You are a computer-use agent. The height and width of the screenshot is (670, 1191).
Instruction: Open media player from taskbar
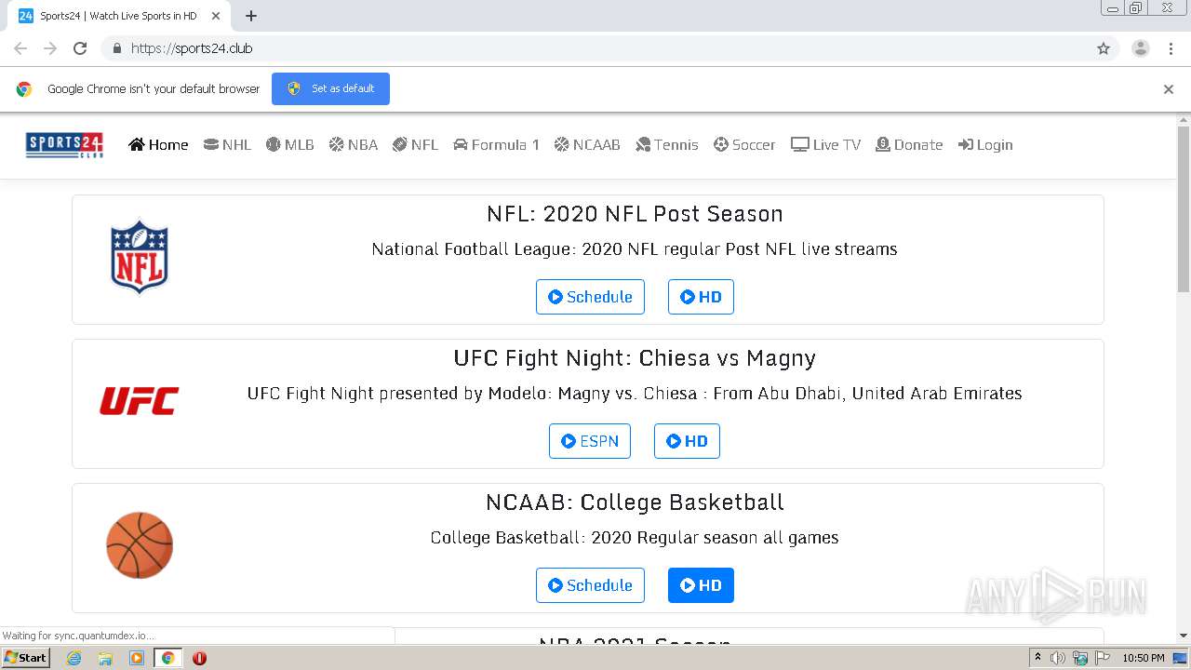[x=137, y=658]
